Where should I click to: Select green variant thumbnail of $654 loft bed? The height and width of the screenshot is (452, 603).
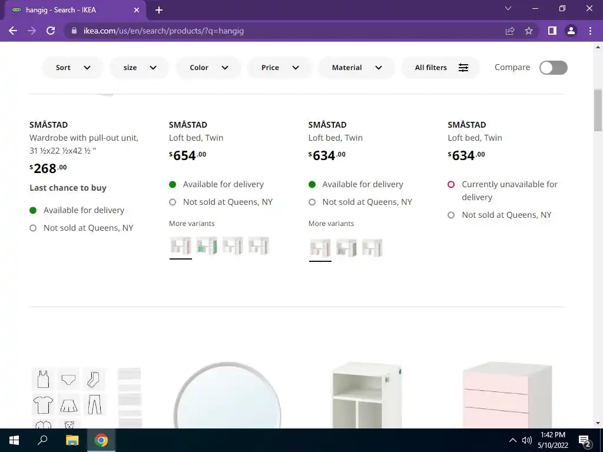(x=207, y=246)
